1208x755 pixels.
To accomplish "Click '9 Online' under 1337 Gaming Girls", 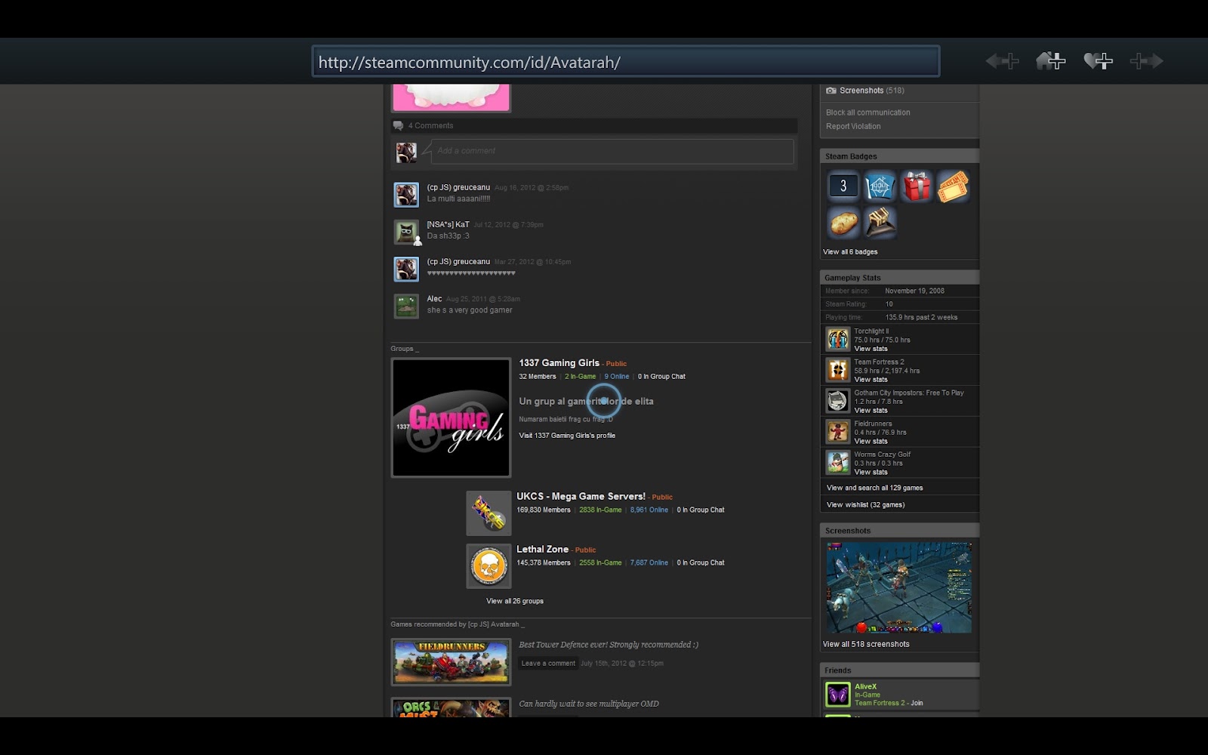I will pyautogui.click(x=616, y=377).
